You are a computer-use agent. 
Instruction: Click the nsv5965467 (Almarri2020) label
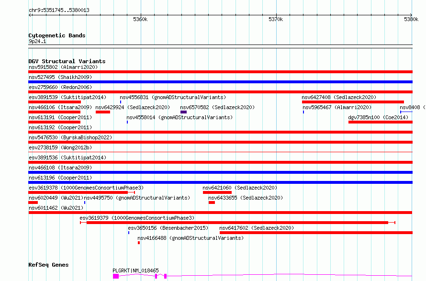point(337,107)
